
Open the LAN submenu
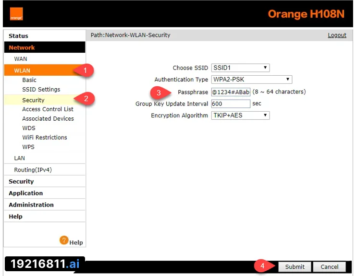[19, 158]
